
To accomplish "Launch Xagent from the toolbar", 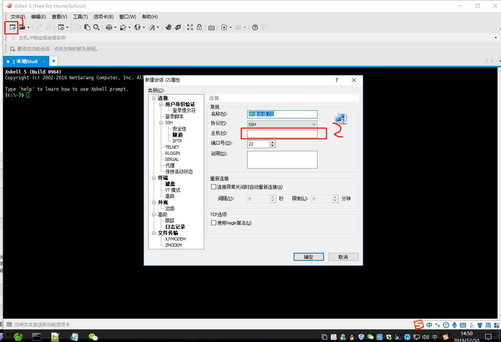I will (178, 27).
